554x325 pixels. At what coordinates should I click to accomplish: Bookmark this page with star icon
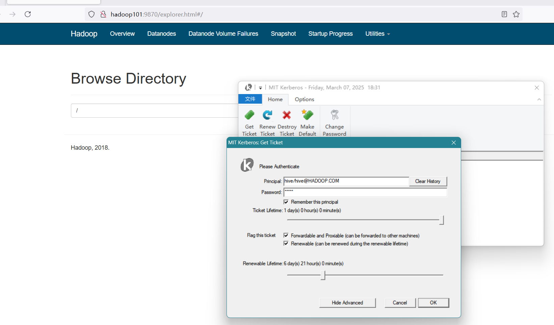click(516, 14)
